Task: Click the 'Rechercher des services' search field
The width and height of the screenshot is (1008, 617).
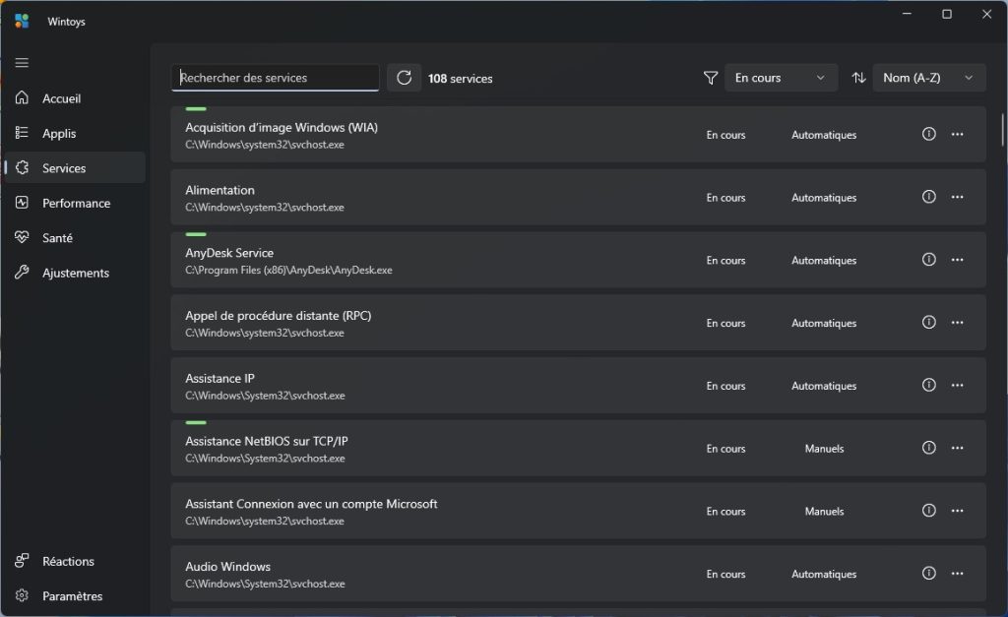Action: (276, 78)
